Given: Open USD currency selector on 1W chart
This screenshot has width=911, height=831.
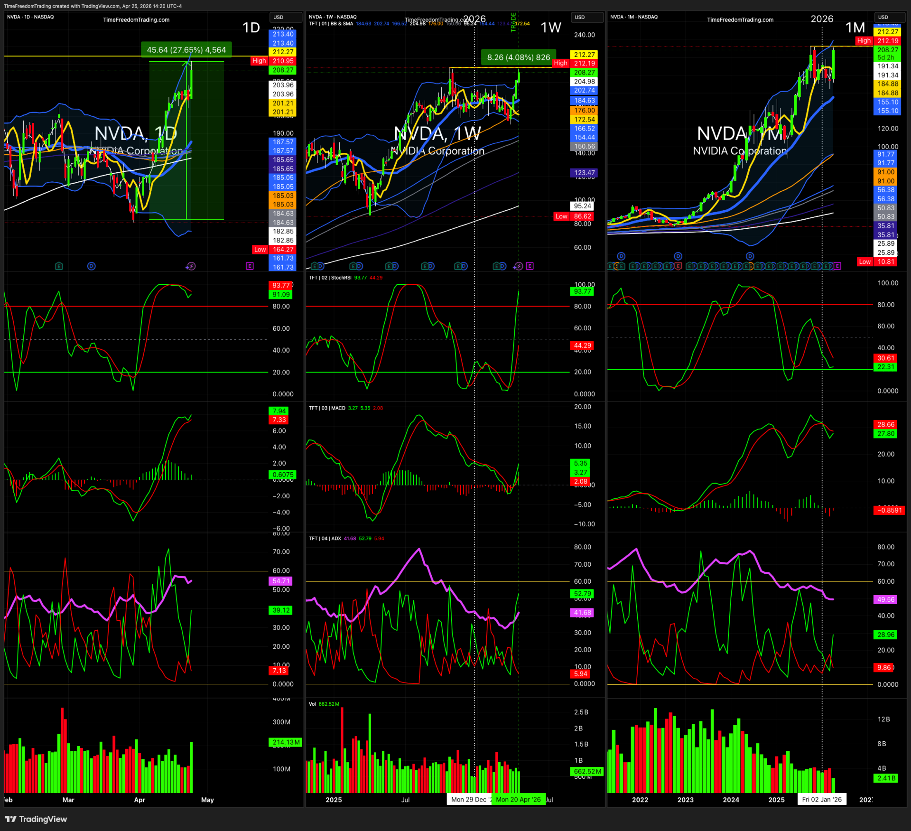Looking at the screenshot, I should click(x=586, y=17).
